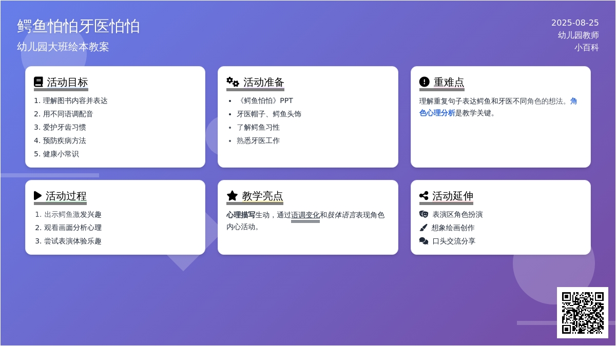Click the text 口头交流分享
Image resolution: width=616 pixels, height=346 pixels.
point(454,241)
